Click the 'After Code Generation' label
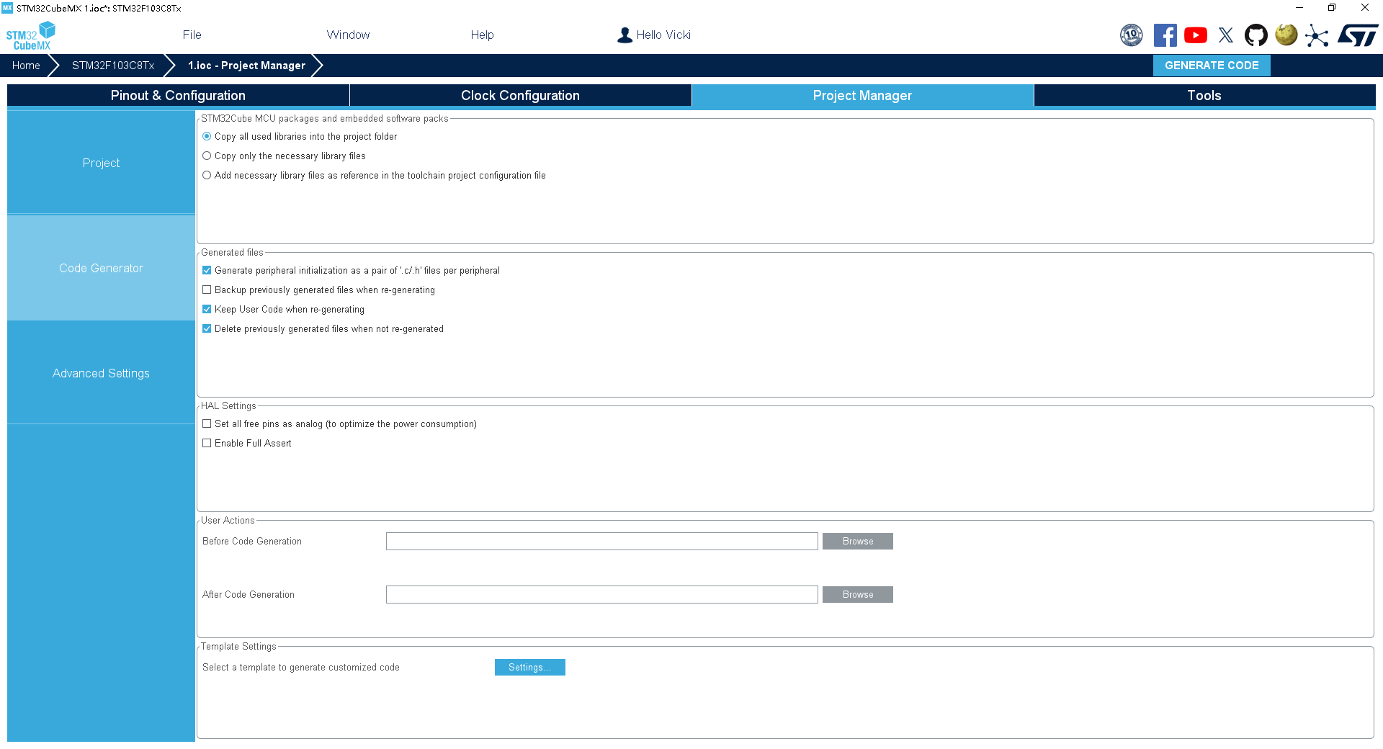Image resolution: width=1383 pixels, height=749 pixels. pos(249,594)
